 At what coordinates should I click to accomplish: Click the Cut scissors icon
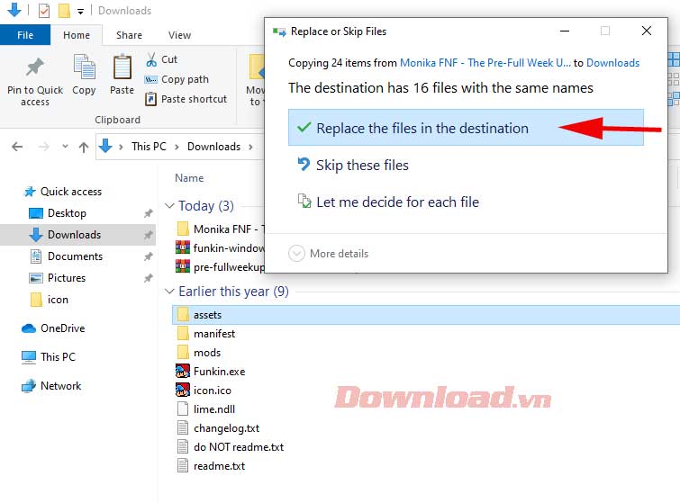click(x=151, y=59)
